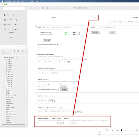Click the Change database path button
The height and width of the screenshot is (137, 139).
(78, 112)
